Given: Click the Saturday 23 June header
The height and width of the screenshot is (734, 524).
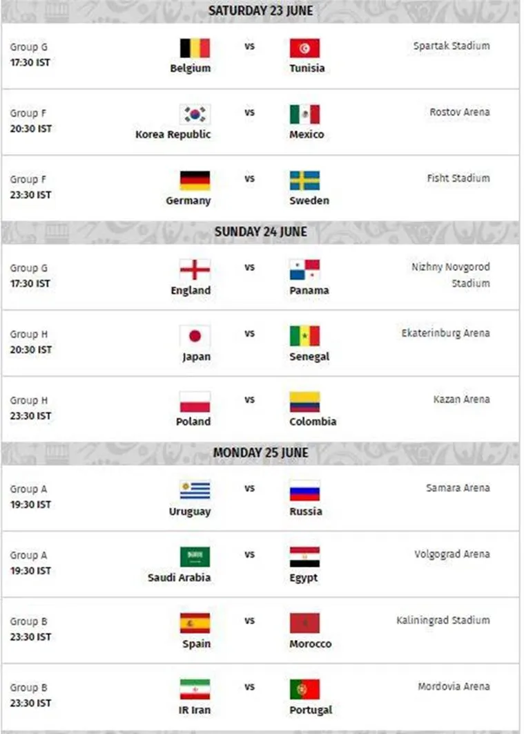Looking at the screenshot, I should [x=261, y=11].
